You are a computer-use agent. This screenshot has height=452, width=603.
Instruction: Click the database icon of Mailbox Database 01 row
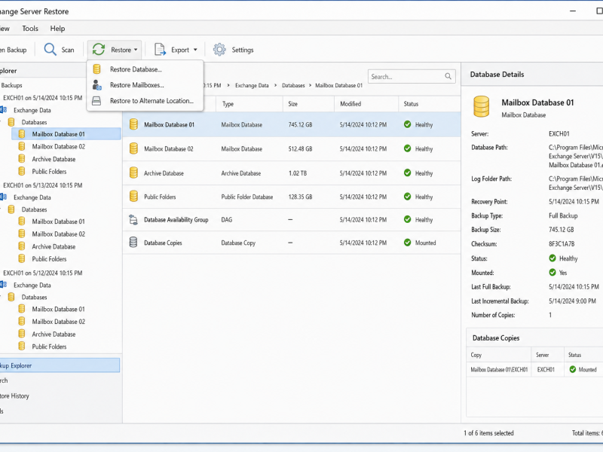point(133,124)
